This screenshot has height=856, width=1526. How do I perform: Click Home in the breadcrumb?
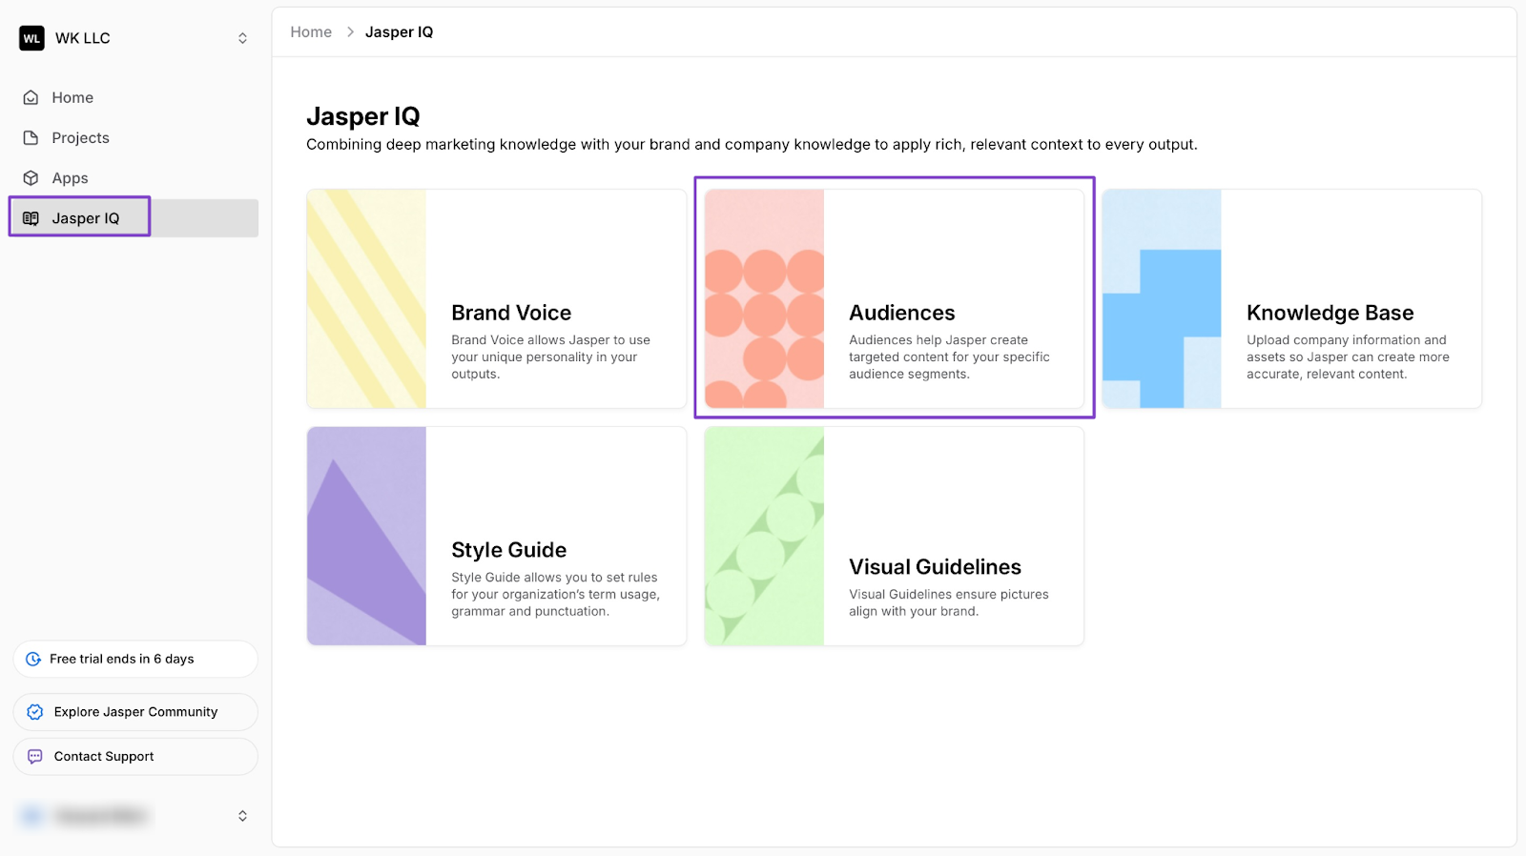pos(311,32)
